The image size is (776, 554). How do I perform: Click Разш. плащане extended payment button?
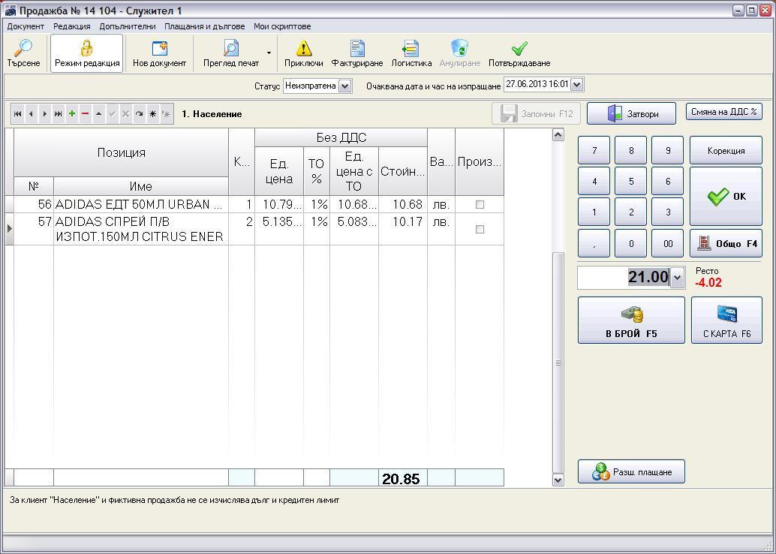tap(631, 471)
